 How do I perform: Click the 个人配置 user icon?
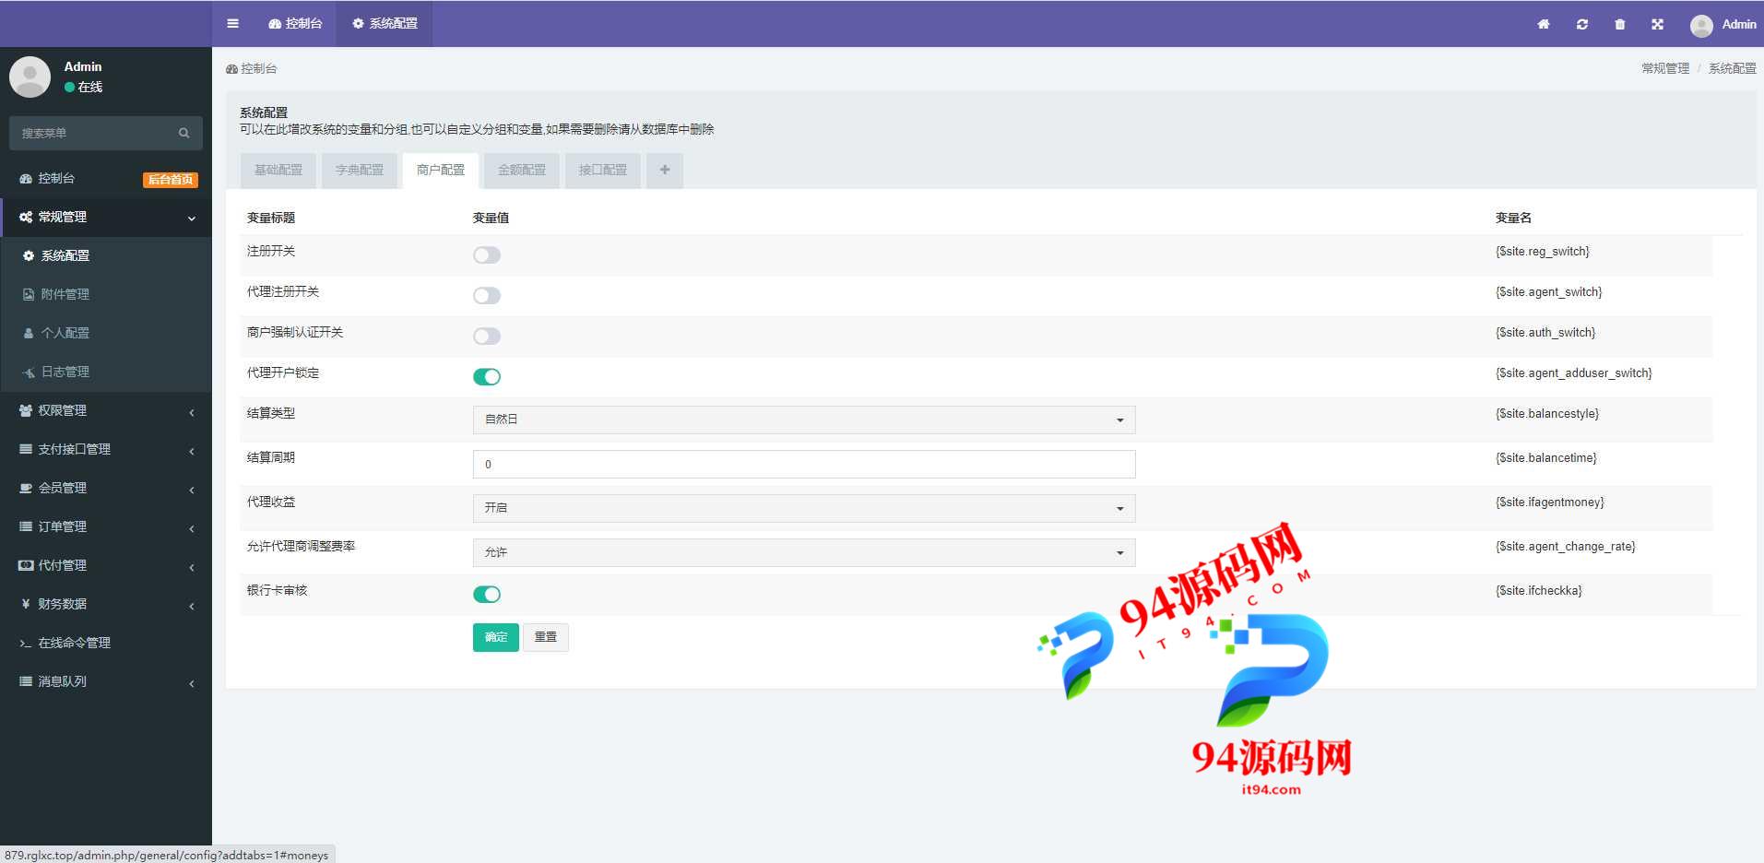[29, 333]
